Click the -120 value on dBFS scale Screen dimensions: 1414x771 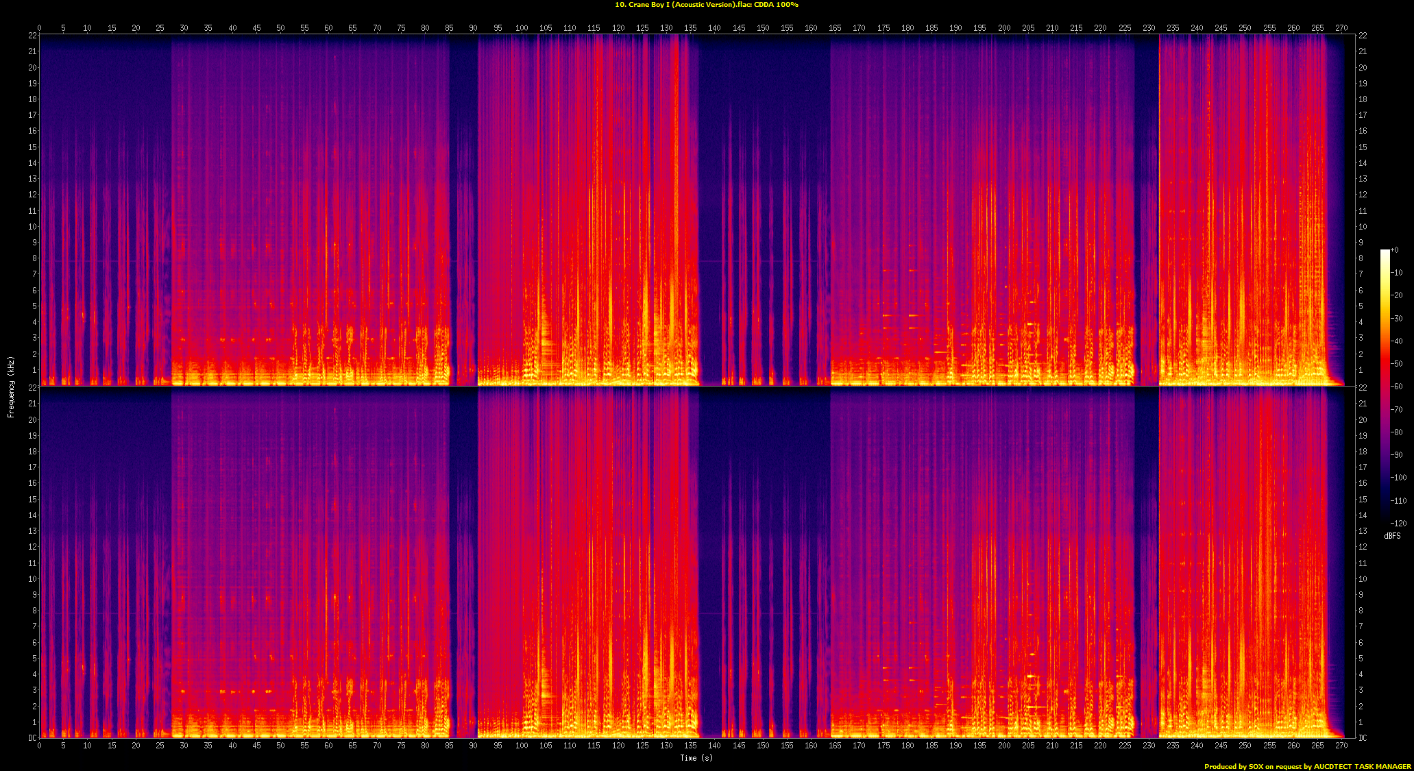pyautogui.click(x=1398, y=524)
